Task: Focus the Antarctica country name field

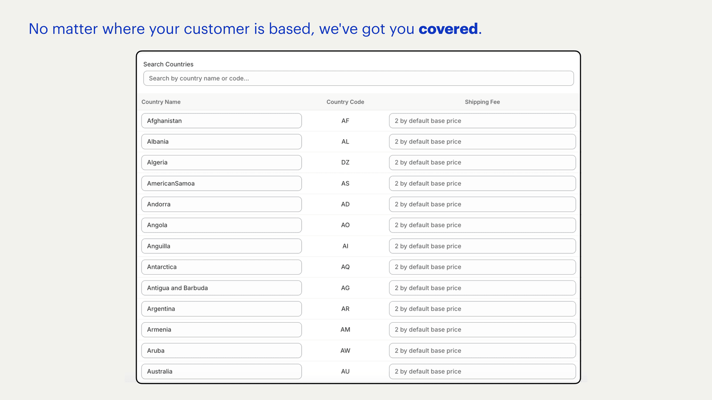Action: point(221,267)
